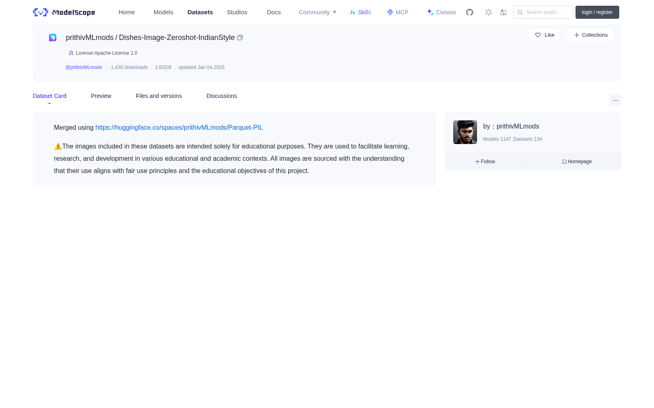Open the GitHub icon link
This screenshot has width=654, height=408.
point(470,12)
